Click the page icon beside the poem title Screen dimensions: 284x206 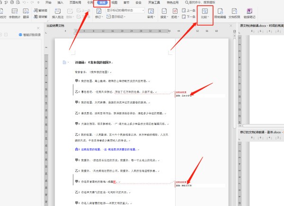point(64,63)
